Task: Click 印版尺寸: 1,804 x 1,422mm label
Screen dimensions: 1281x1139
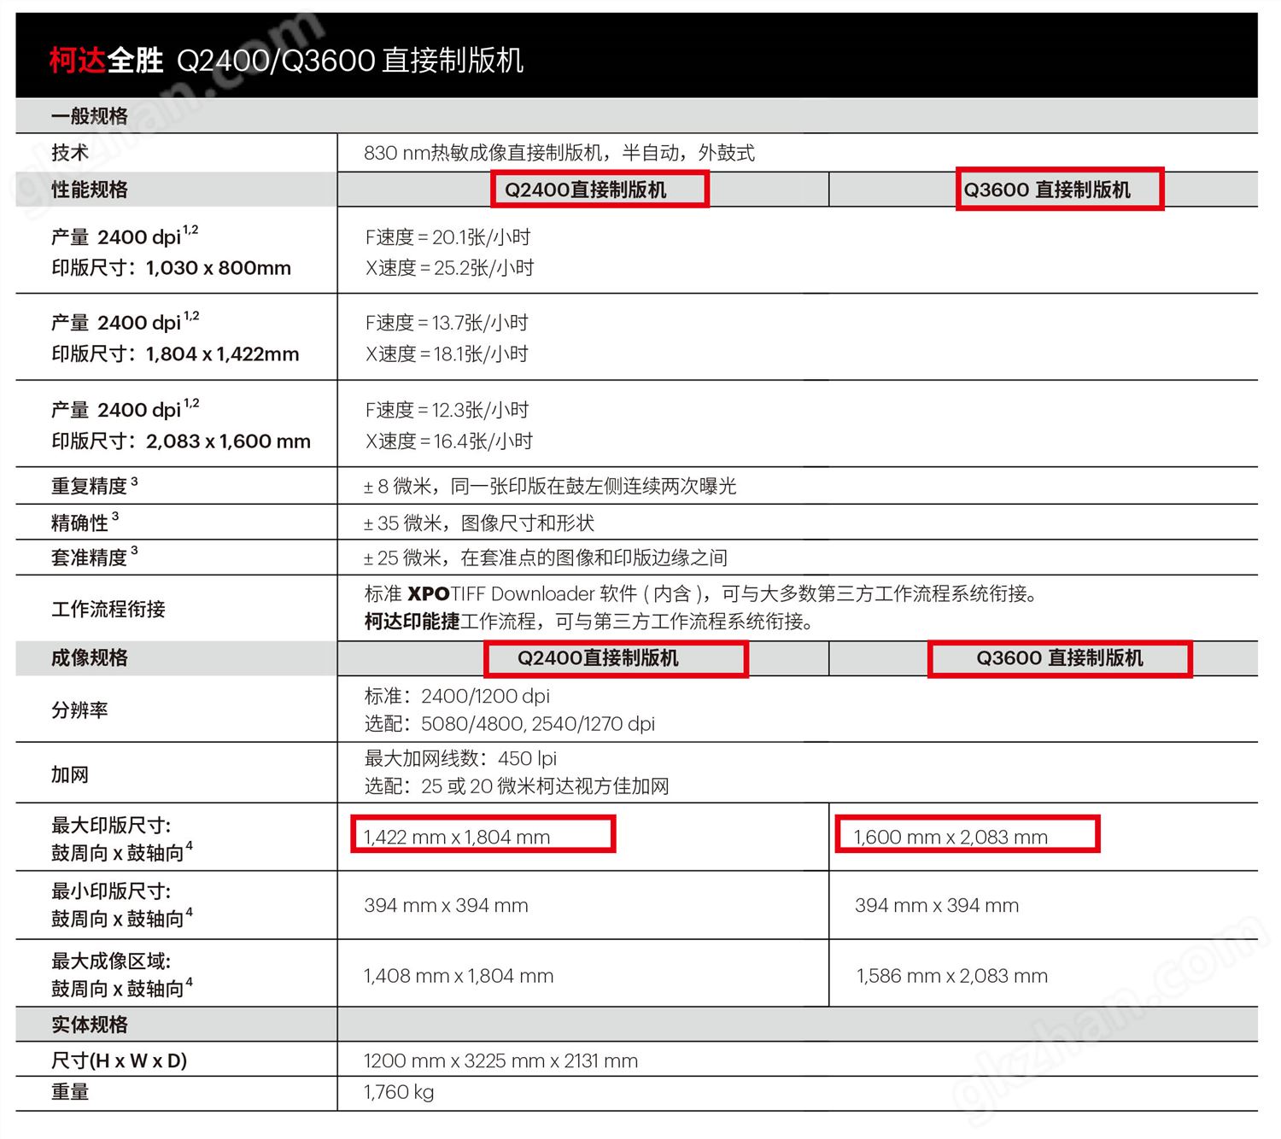Action: click(176, 354)
